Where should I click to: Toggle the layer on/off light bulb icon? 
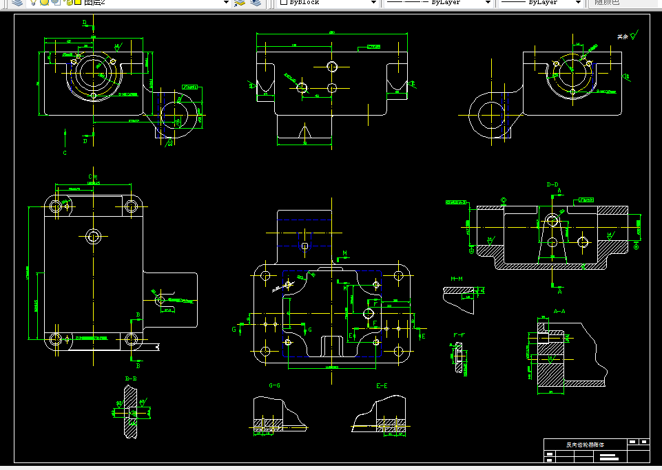[x=33, y=3]
